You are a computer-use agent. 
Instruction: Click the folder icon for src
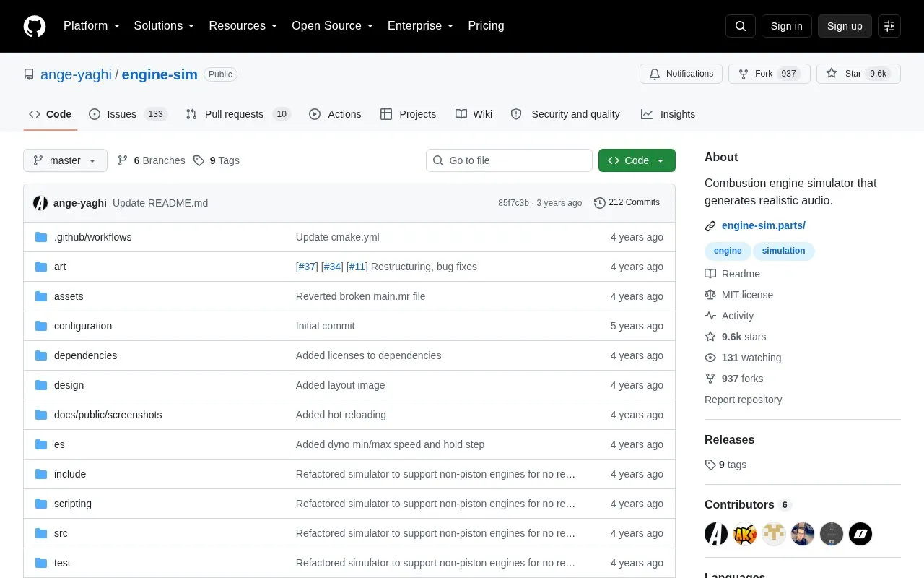pos(41,533)
